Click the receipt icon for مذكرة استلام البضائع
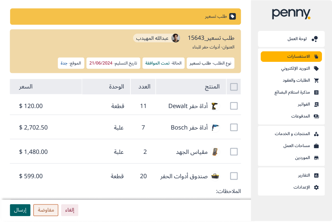Screen dimensions: 332x222 tap(316, 92)
